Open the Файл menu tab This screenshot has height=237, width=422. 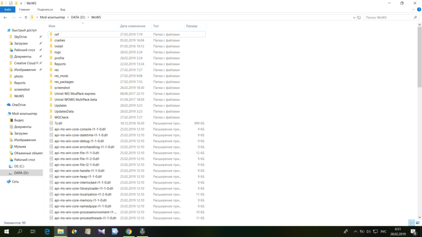tap(7, 9)
